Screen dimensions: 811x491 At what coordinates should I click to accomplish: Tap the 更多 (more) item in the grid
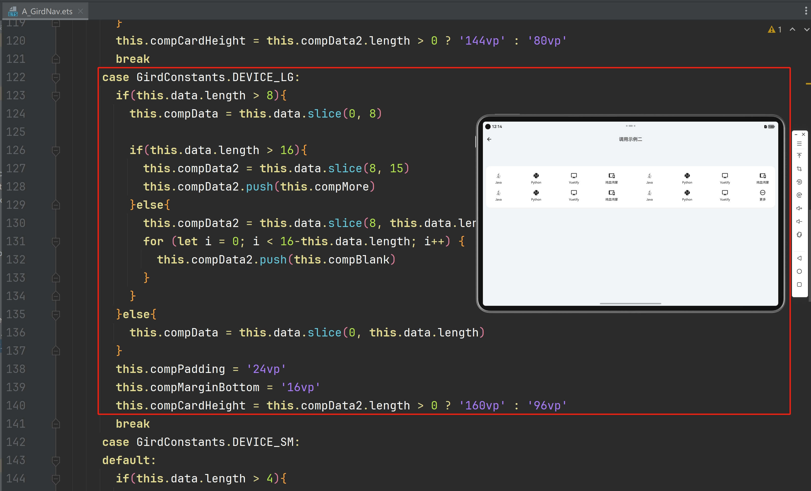pos(762,195)
